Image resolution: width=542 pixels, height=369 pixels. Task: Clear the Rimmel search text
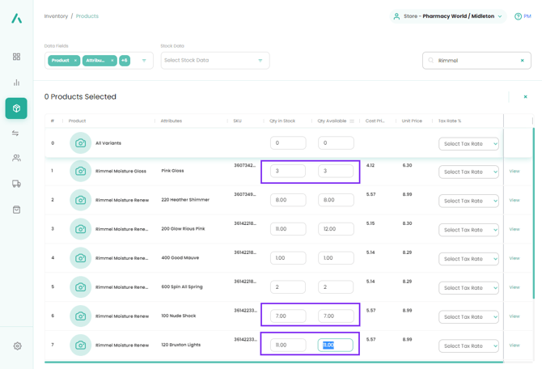click(x=522, y=61)
